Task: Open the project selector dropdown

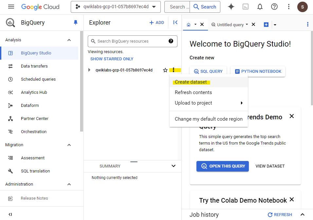Action: (116, 7)
